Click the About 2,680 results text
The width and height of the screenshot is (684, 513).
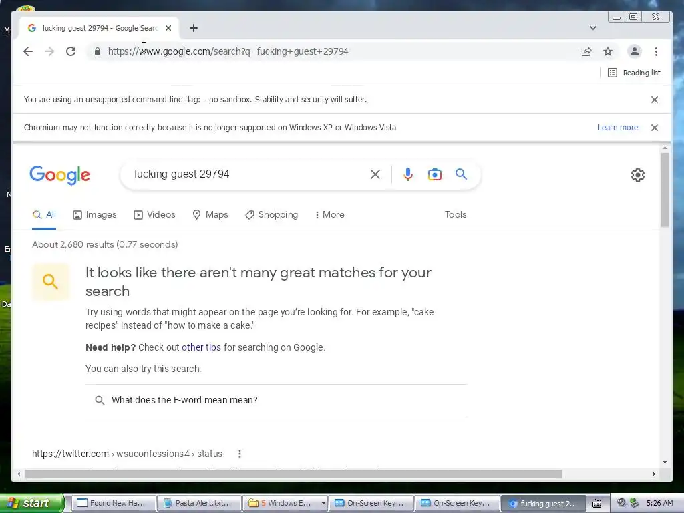(105, 244)
